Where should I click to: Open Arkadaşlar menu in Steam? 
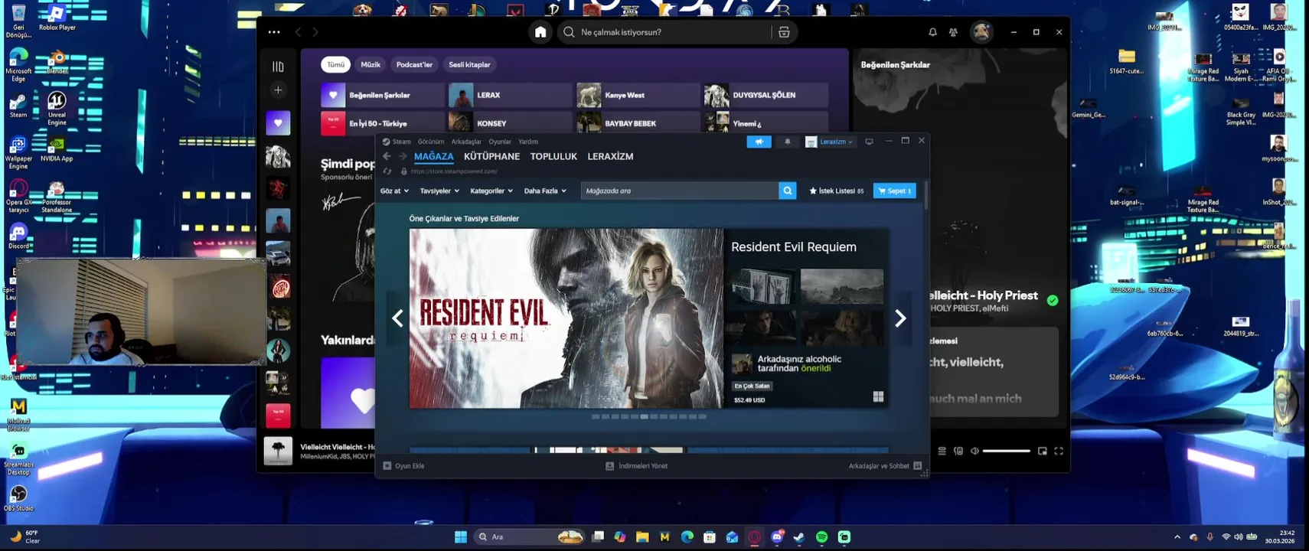click(x=466, y=142)
